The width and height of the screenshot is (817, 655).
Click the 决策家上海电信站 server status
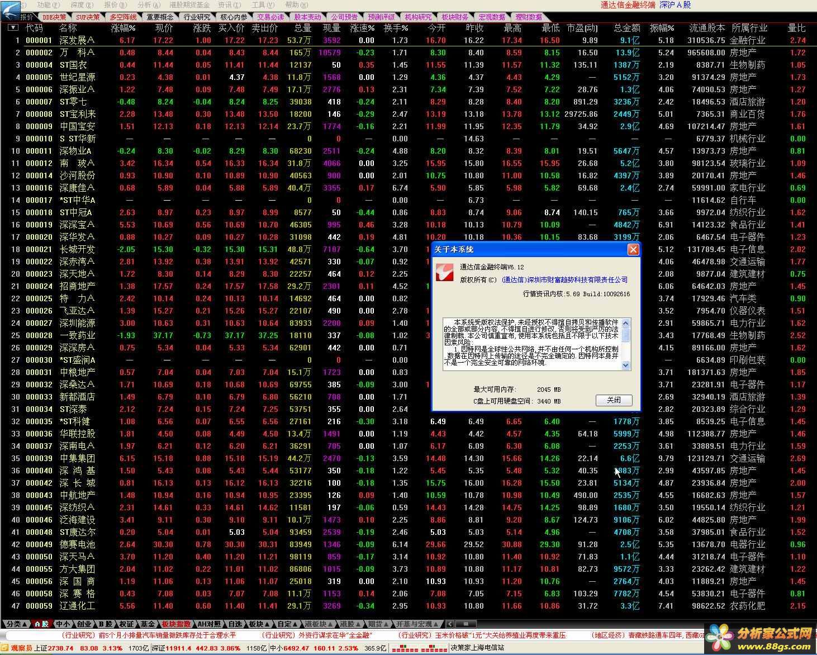click(477, 648)
